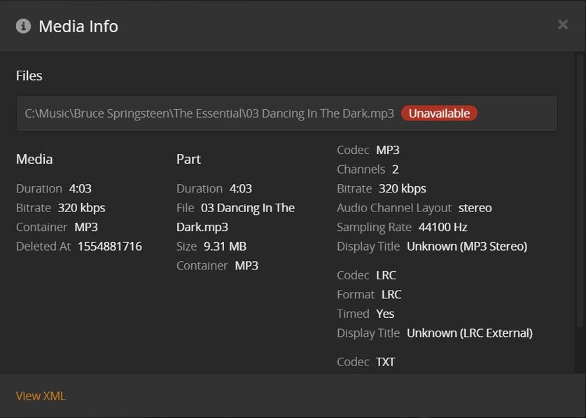Click the Audio Channel Layout stereo value
Screen dimensions: 586x418
(475, 208)
